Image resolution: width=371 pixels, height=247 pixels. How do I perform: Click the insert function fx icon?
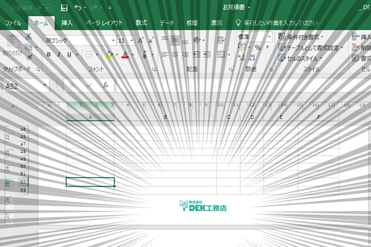pyautogui.click(x=106, y=85)
